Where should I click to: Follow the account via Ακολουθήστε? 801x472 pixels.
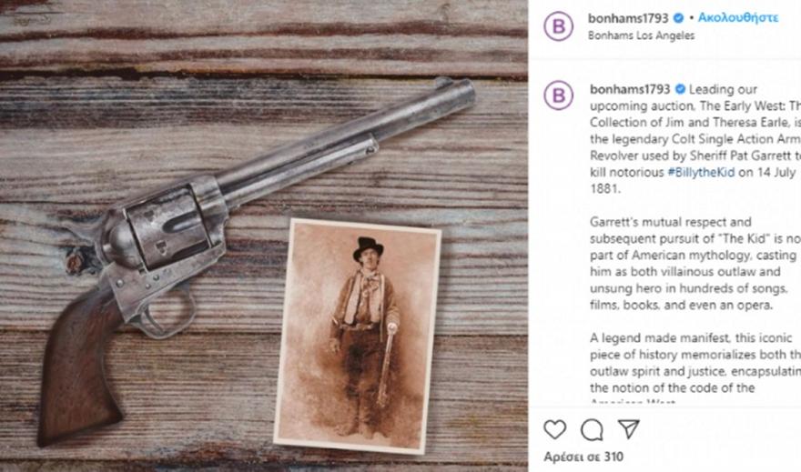coord(738,18)
